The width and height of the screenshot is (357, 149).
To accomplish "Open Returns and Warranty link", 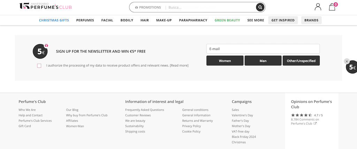I will [197, 121].
